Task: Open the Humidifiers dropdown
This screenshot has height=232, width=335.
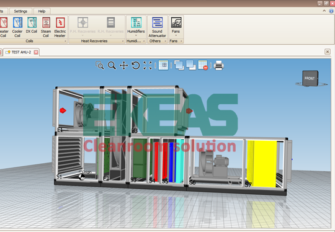Action: [136, 27]
